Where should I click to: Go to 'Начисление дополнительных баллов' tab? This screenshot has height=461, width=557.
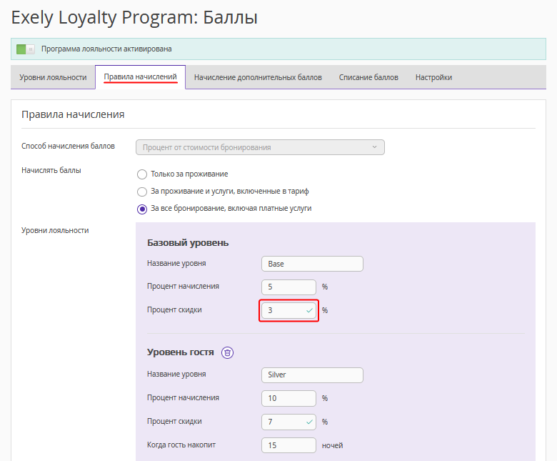258,77
